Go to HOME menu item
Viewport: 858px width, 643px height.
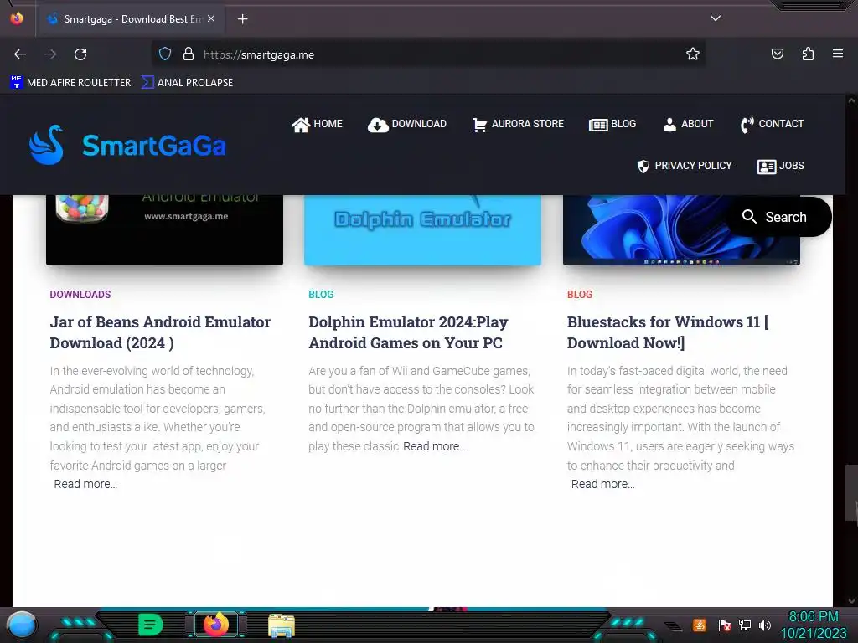317,124
